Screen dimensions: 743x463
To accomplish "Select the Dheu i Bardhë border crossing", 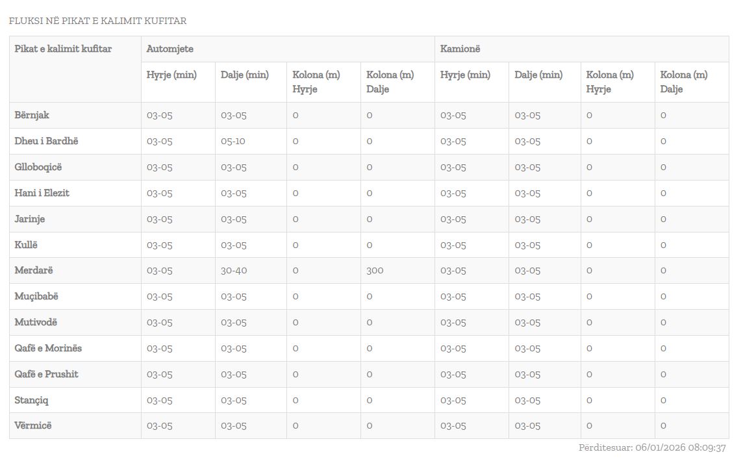I will [x=46, y=141].
